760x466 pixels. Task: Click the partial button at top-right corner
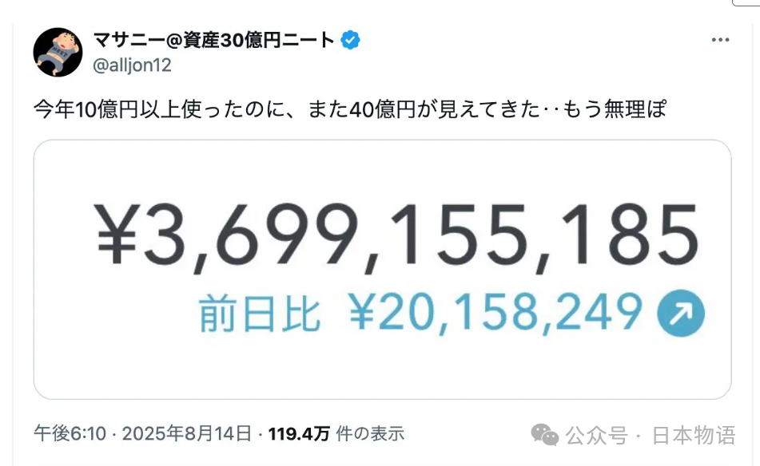click(746, 3)
